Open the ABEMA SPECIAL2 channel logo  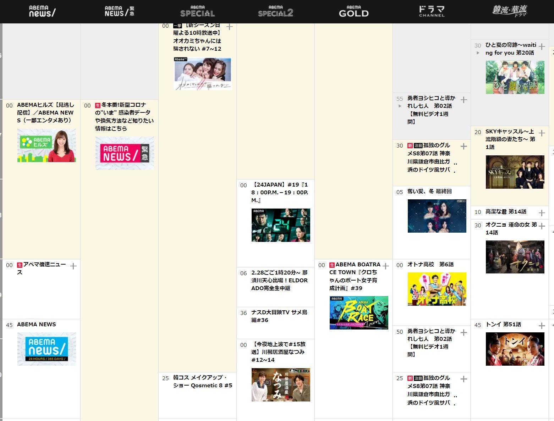click(x=275, y=11)
